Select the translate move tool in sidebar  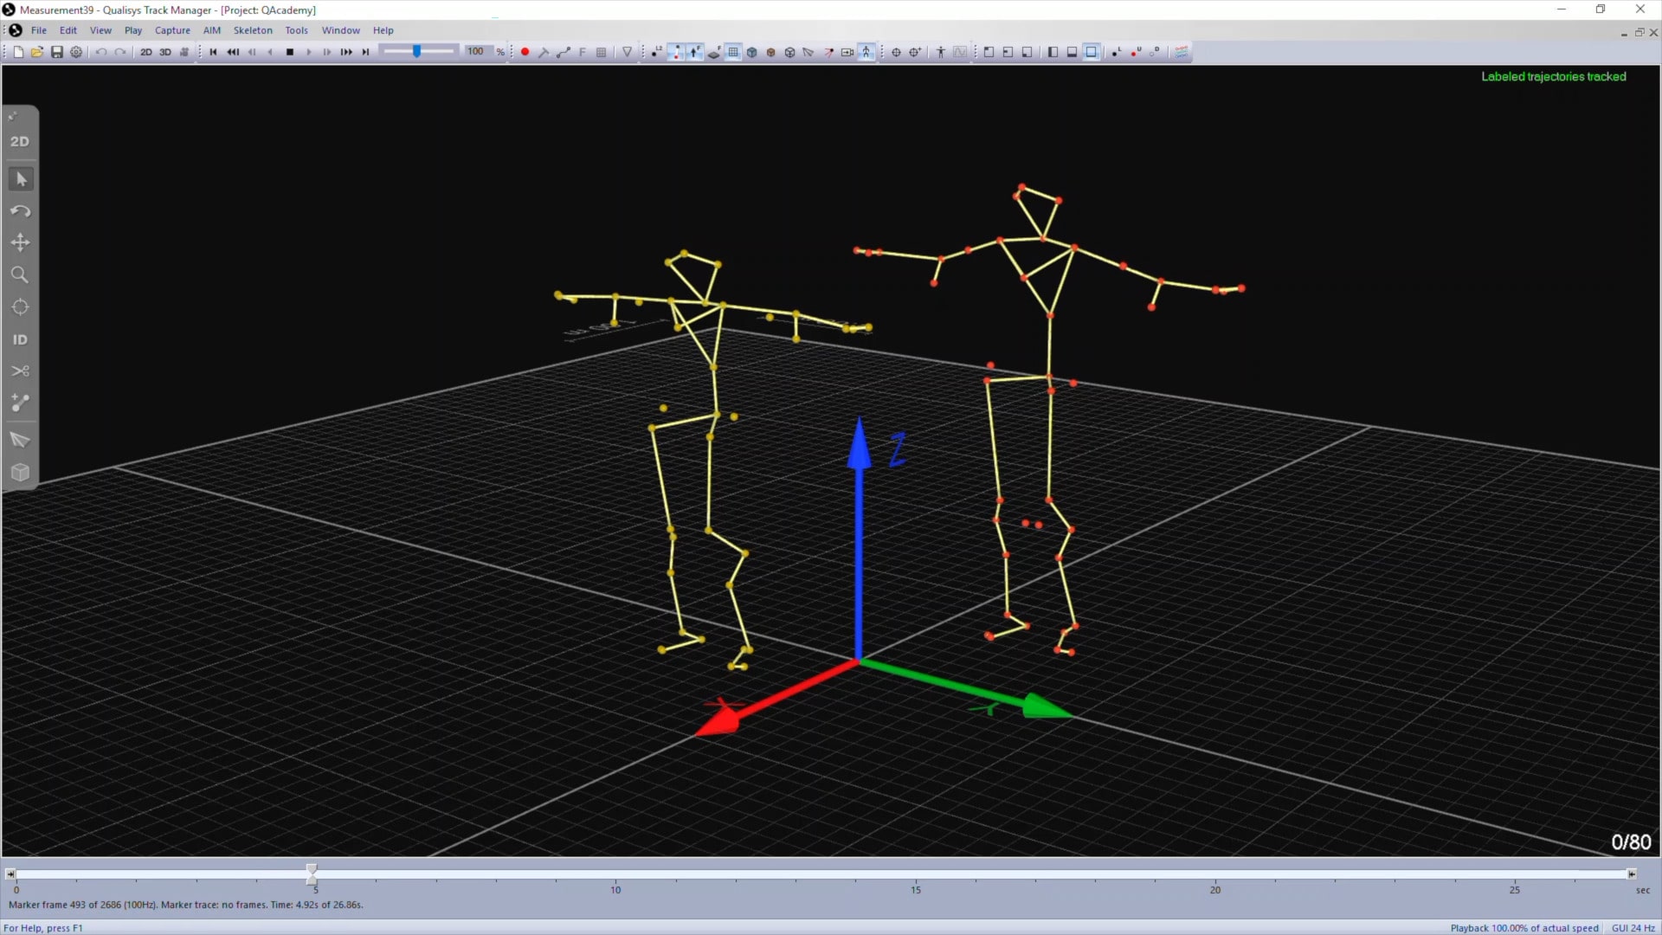click(21, 243)
